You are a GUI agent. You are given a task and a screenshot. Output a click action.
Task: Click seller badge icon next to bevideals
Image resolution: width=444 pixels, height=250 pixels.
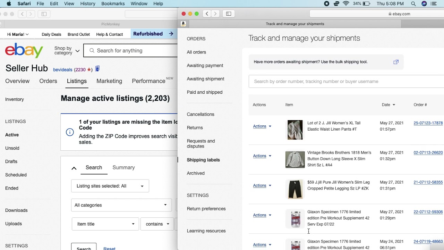click(x=97, y=69)
